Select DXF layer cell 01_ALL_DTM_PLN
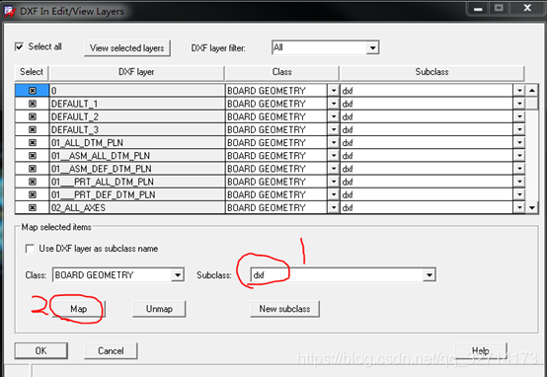 pyautogui.click(x=137, y=143)
